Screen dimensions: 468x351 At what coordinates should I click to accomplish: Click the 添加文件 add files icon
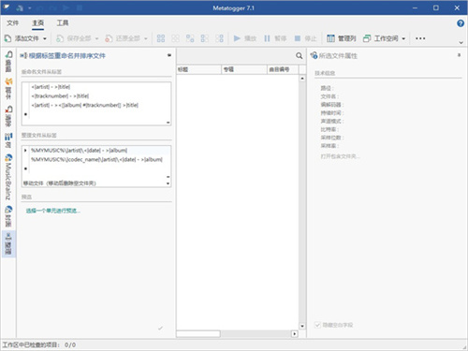coord(7,38)
